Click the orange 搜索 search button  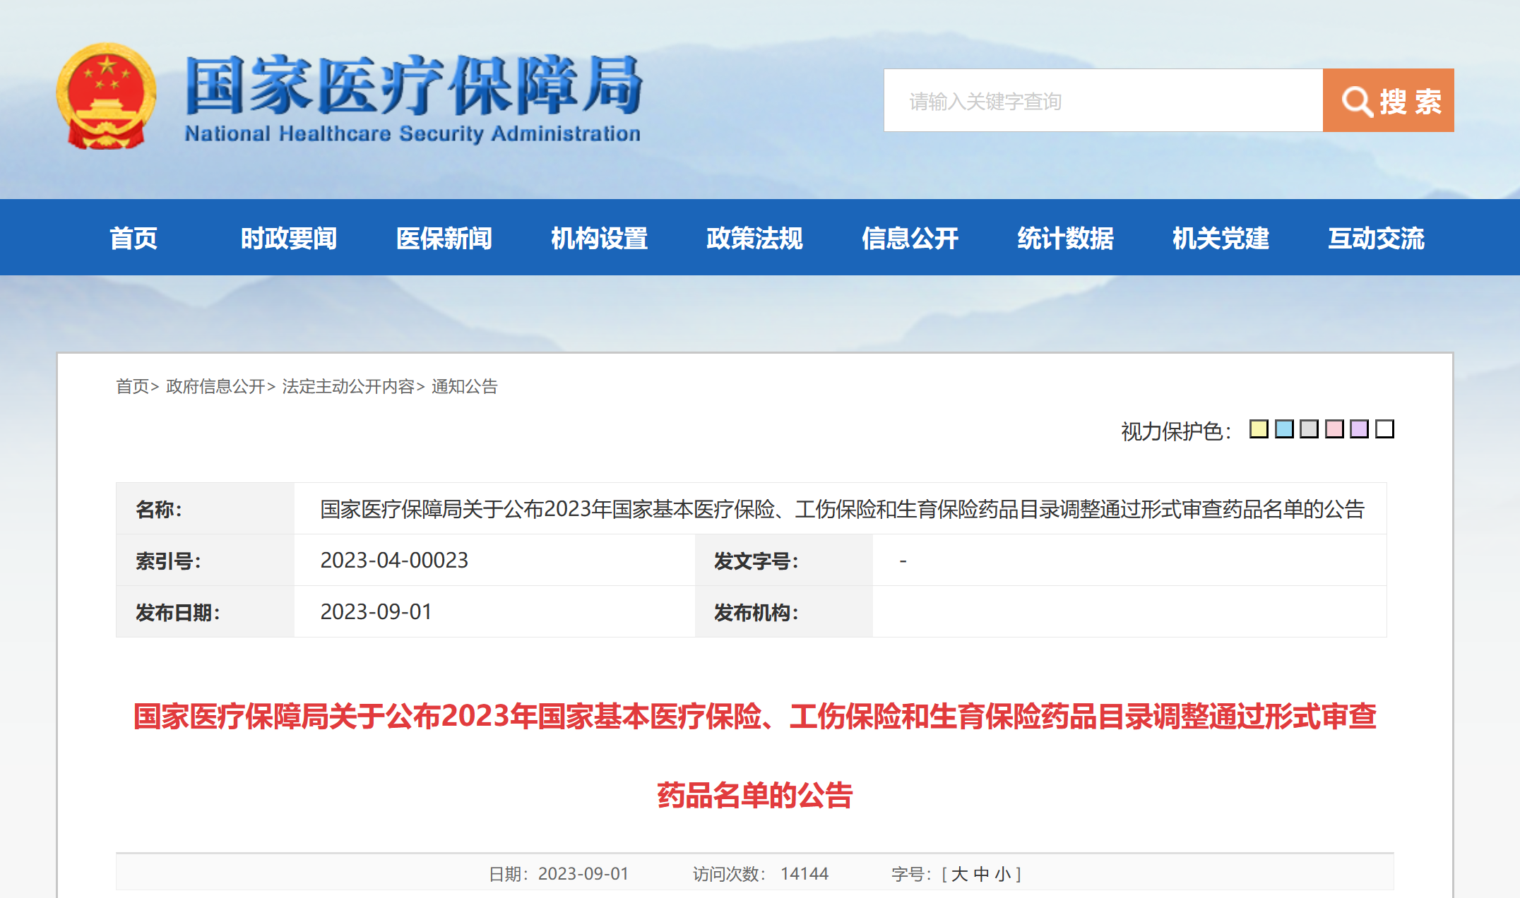point(1388,100)
